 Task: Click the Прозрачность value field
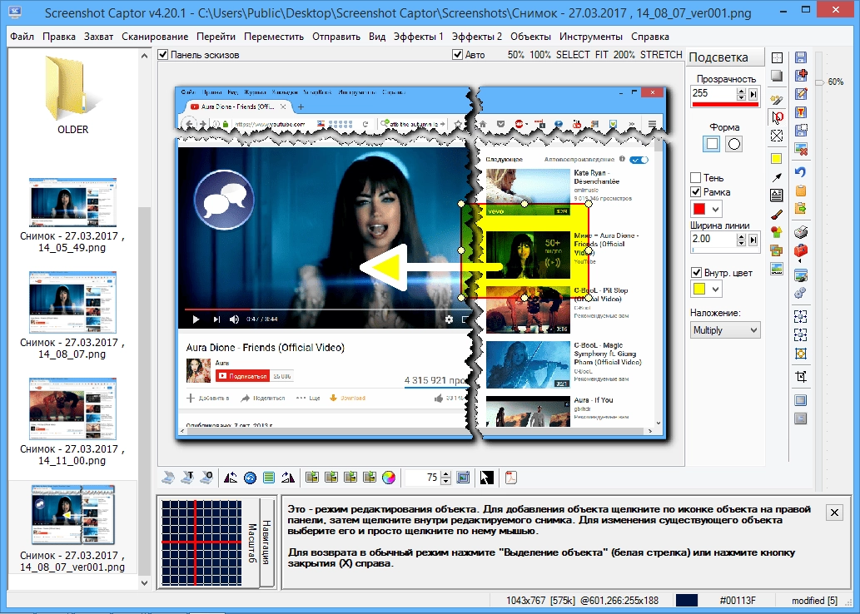pyautogui.click(x=713, y=93)
